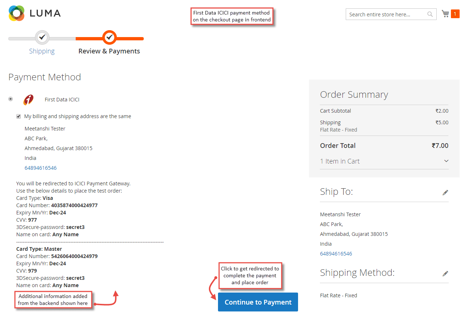Open the shopping cart icon

click(x=445, y=13)
